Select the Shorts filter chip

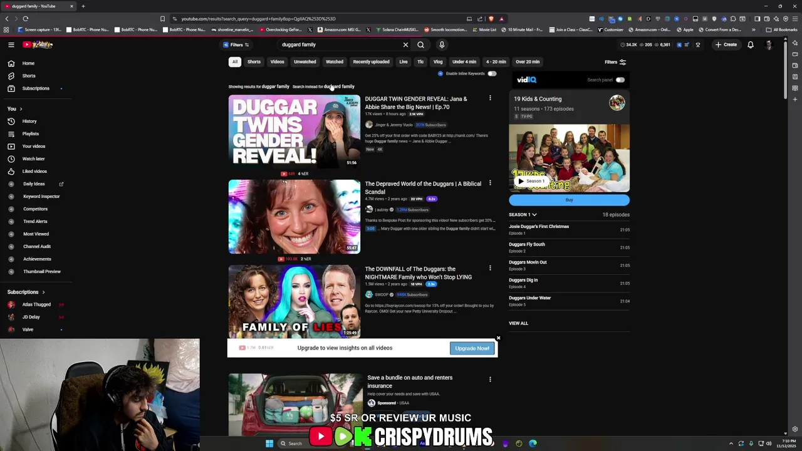point(254,62)
